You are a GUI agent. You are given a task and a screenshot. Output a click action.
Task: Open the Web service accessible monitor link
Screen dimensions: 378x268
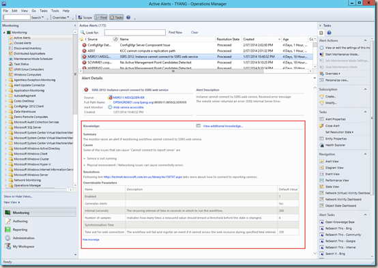pyautogui.click(x=128, y=107)
